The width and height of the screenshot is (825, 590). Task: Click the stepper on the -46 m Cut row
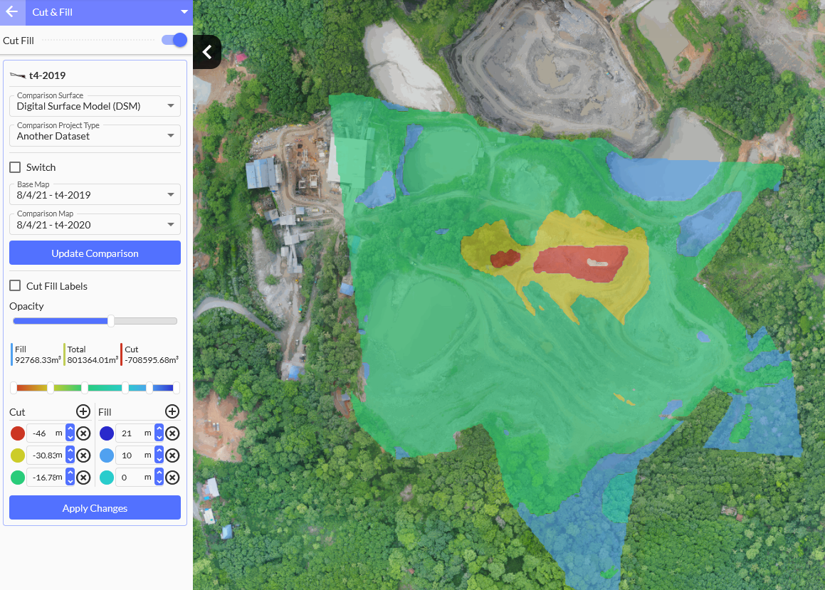70,433
